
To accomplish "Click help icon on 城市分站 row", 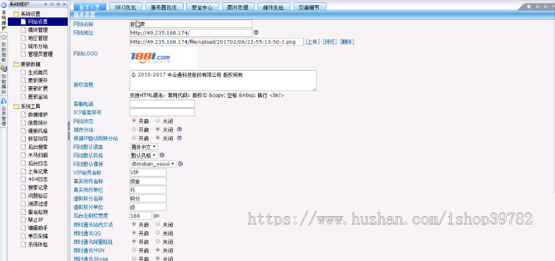I will 179,129.
